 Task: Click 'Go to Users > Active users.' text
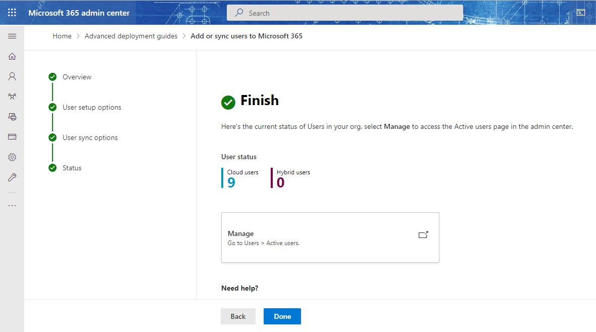coord(264,243)
